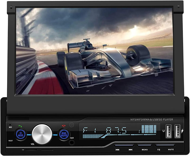Click the silver VOL knob
Screen dimensions: 190x156
coord(42,134)
